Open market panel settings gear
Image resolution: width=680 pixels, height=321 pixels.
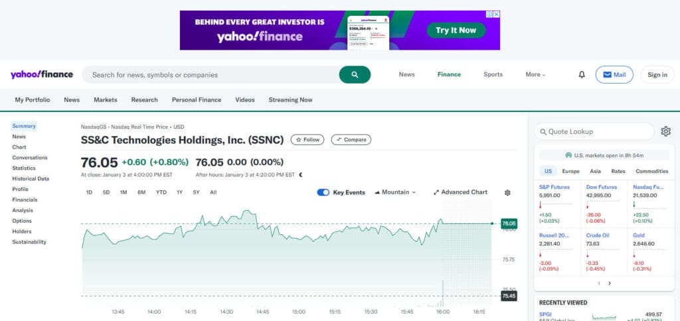[665, 131]
